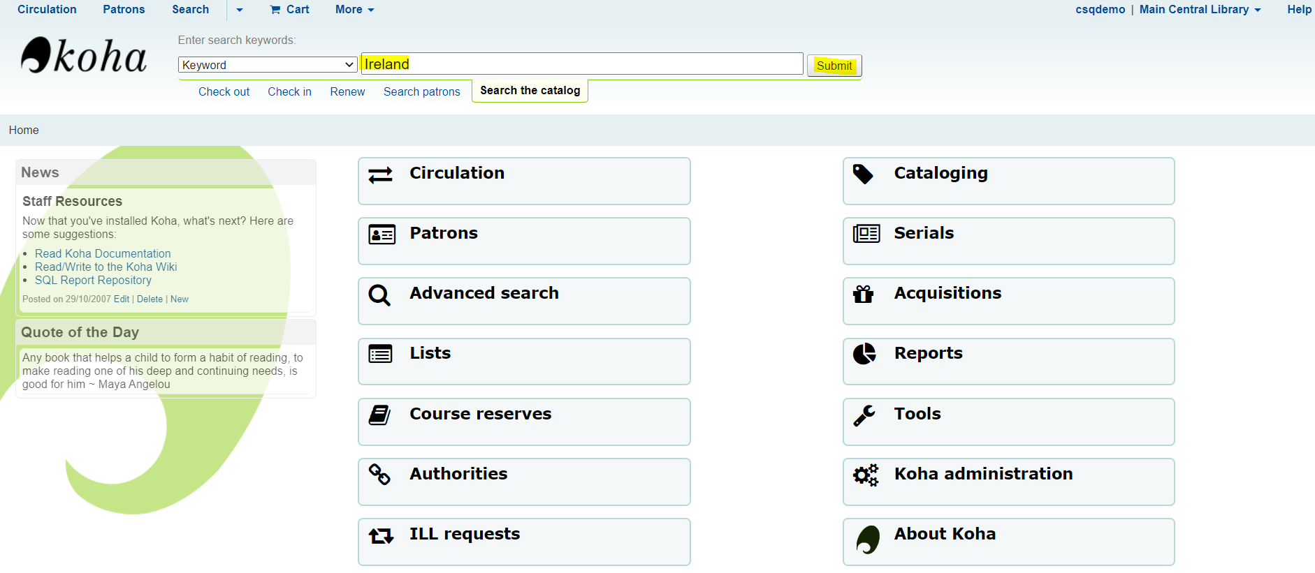The height and width of the screenshot is (573, 1315).
Task: Click the Course reserves book icon
Action: click(x=379, y=415)
